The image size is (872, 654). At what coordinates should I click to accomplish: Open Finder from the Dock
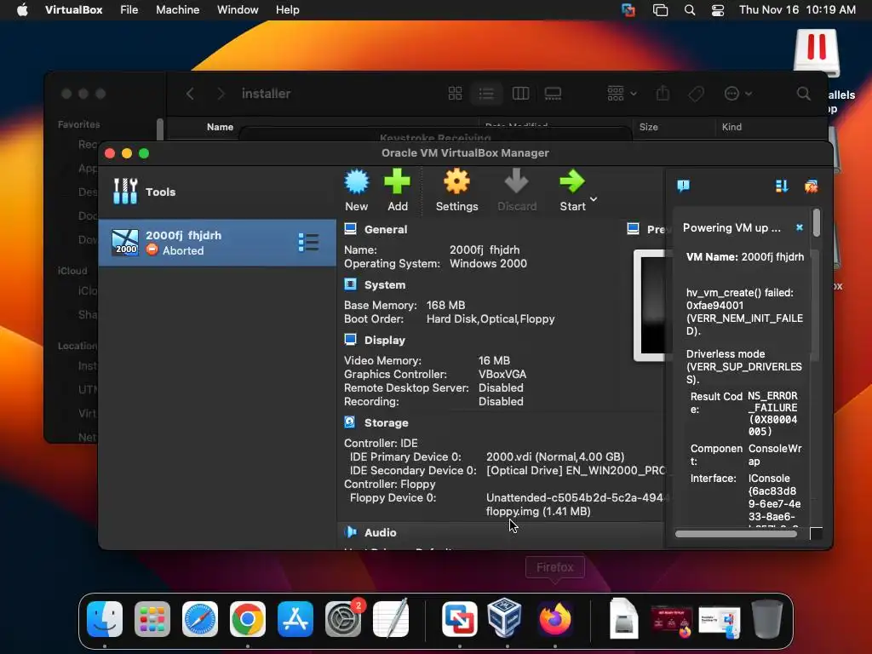point(105,619)
